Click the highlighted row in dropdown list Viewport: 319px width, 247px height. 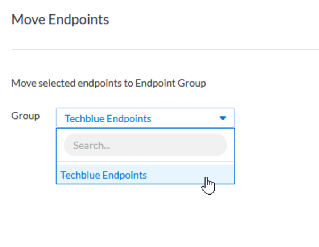click(x=145, y=175)
